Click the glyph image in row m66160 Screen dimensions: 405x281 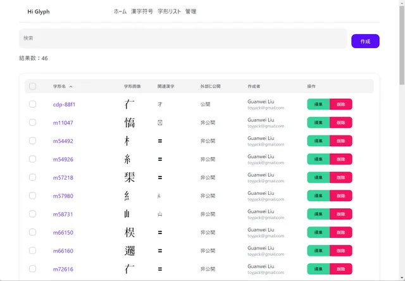click(129, 251)
